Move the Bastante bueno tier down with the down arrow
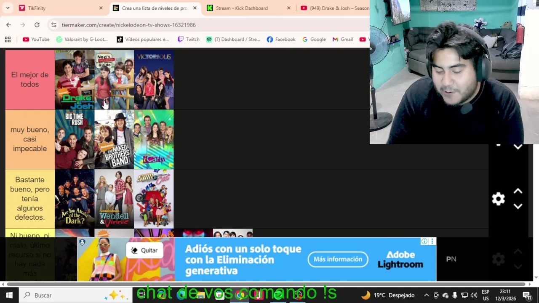Viewport: 539px width, 303px height. tap(518, 206)
